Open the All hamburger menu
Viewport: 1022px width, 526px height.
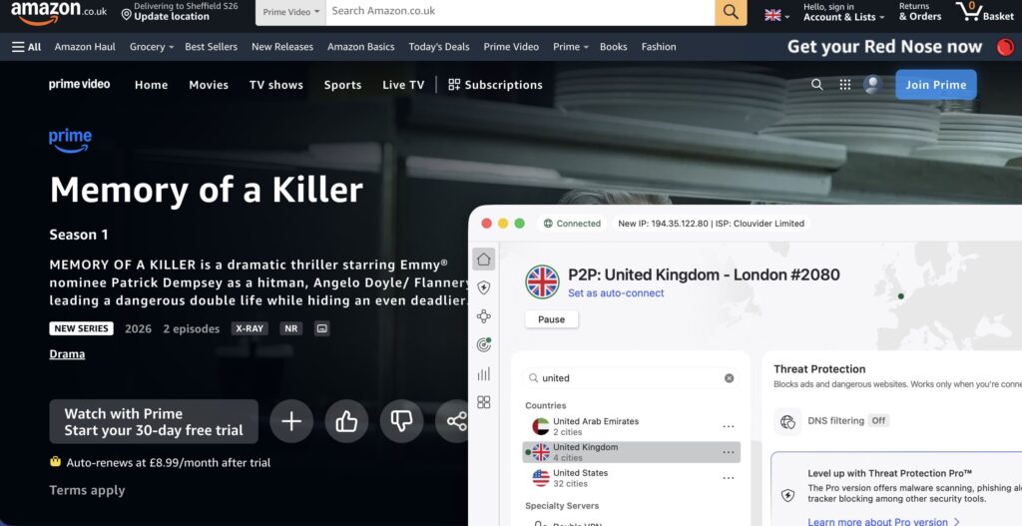click(26, 47)
